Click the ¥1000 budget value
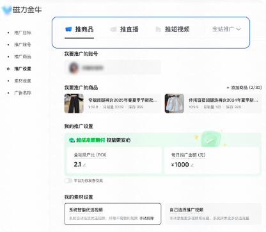The height and width of the screenshot is (232, 266). pyautogui.click(x=180, y=165)
